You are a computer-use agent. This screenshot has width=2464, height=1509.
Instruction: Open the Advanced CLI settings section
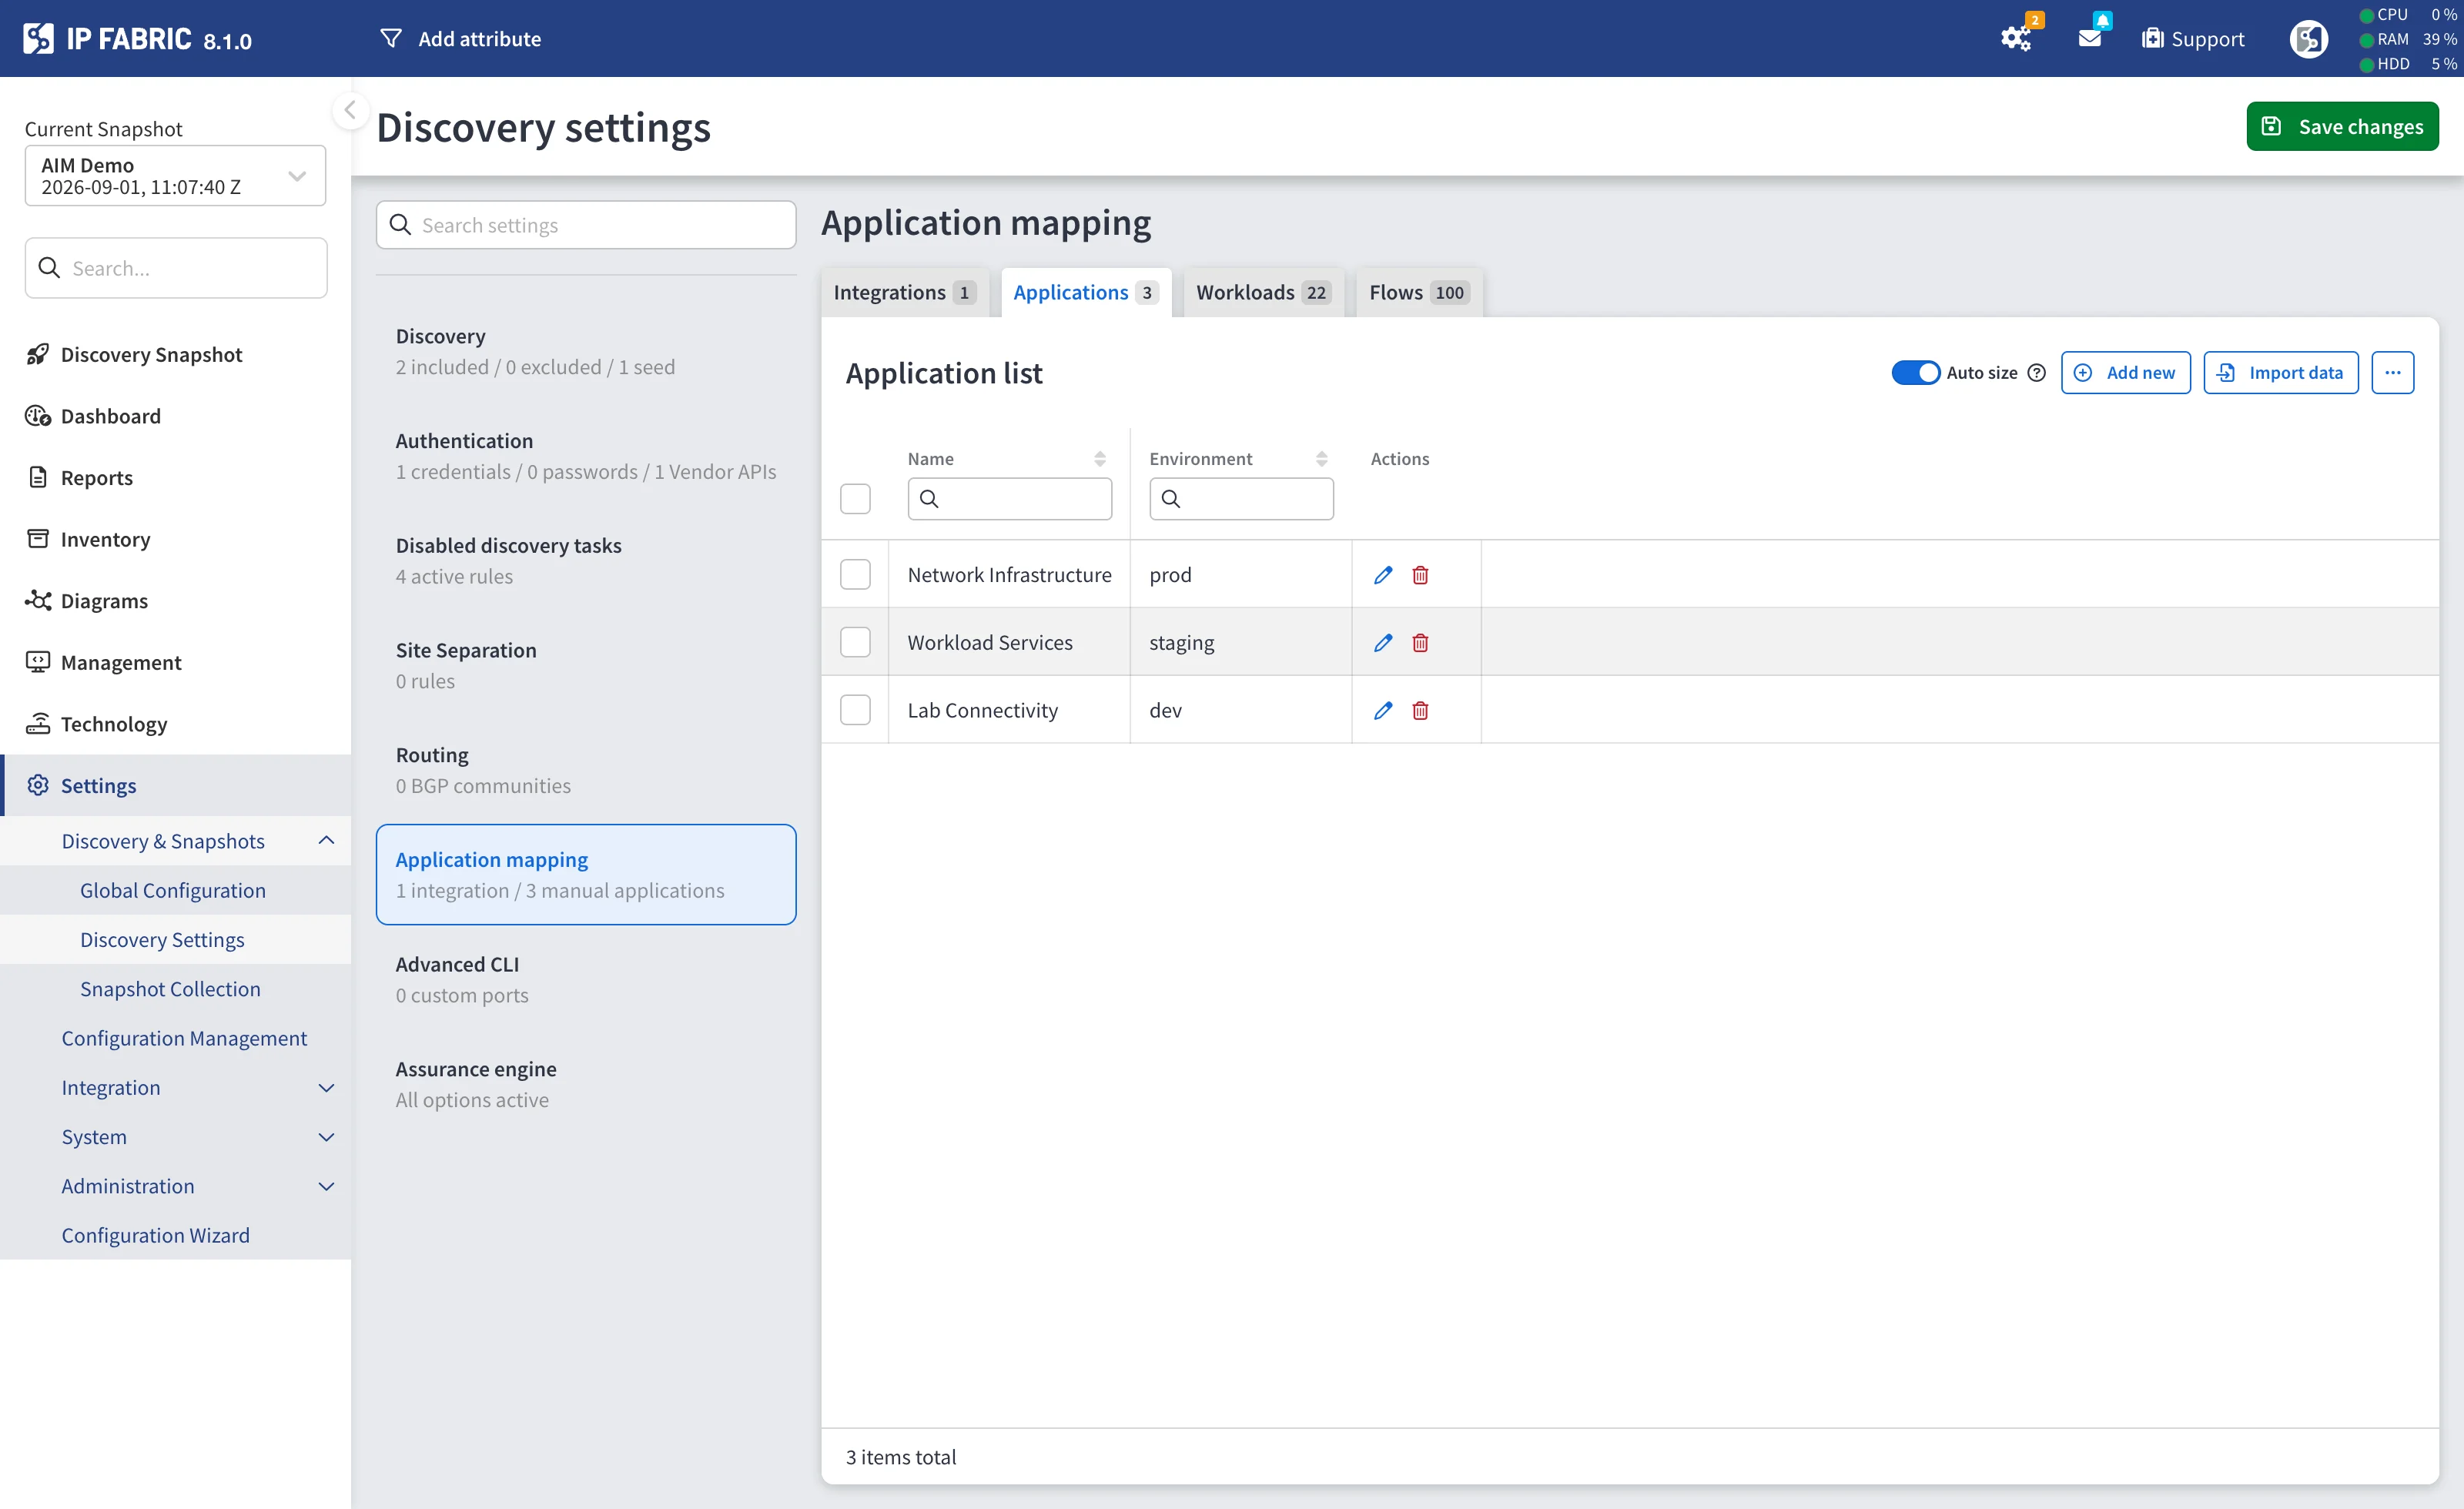[x=586, y=980]
